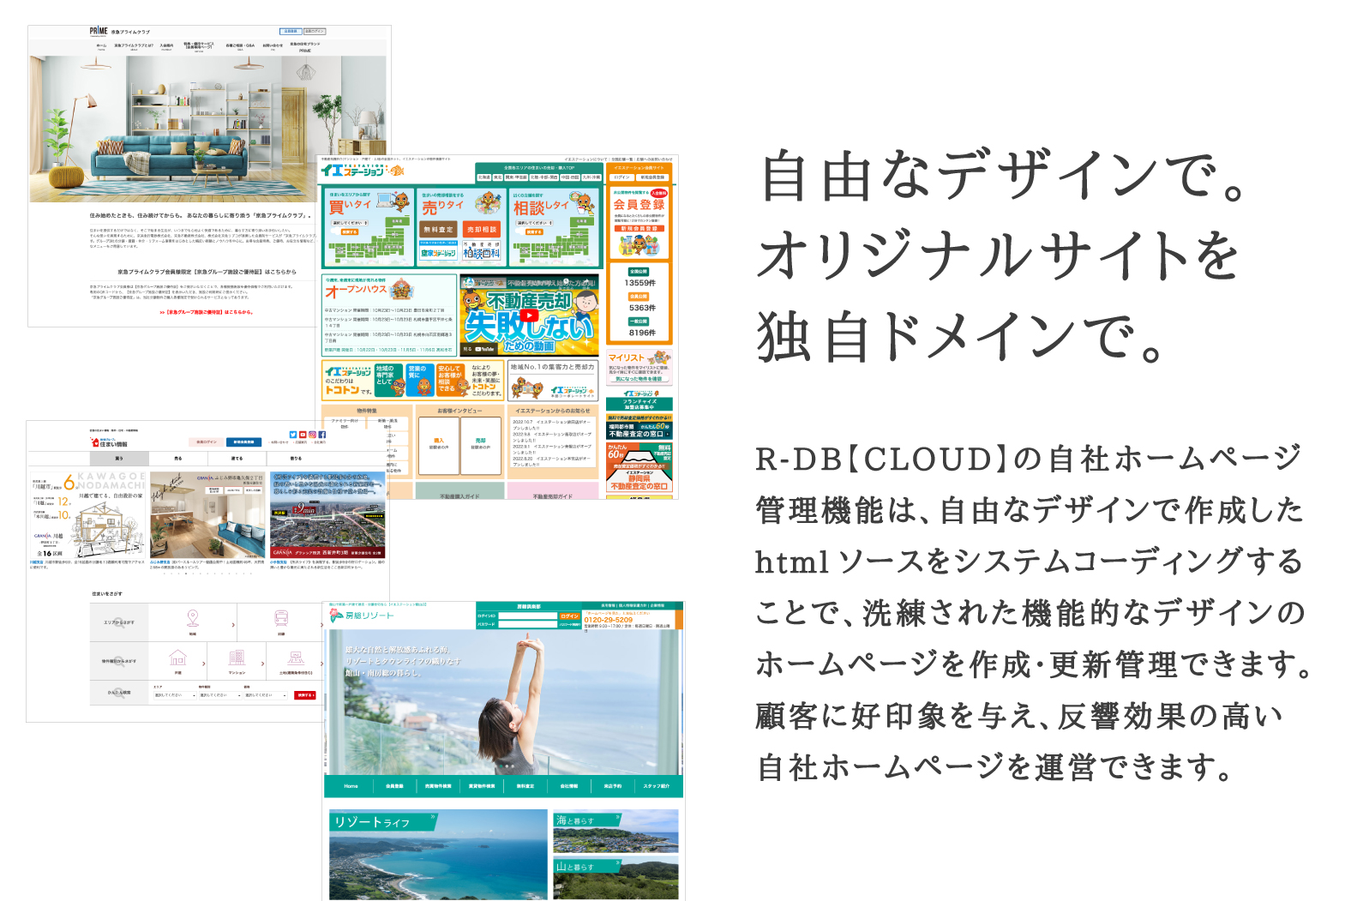1351x901 pixels.
Task: Open 賃貸物件検索 in the 房総リゾート nav bar
Action: (x=482, y=786)
